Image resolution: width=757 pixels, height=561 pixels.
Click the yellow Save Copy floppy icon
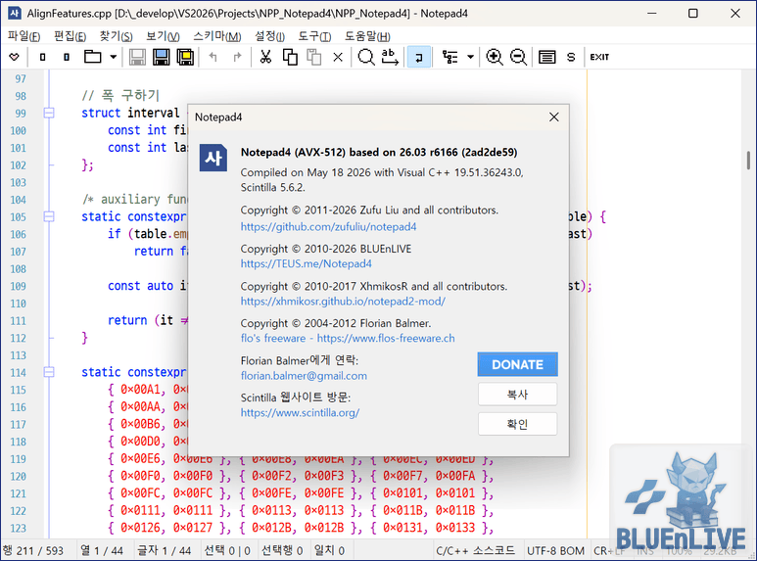[185, 57]
